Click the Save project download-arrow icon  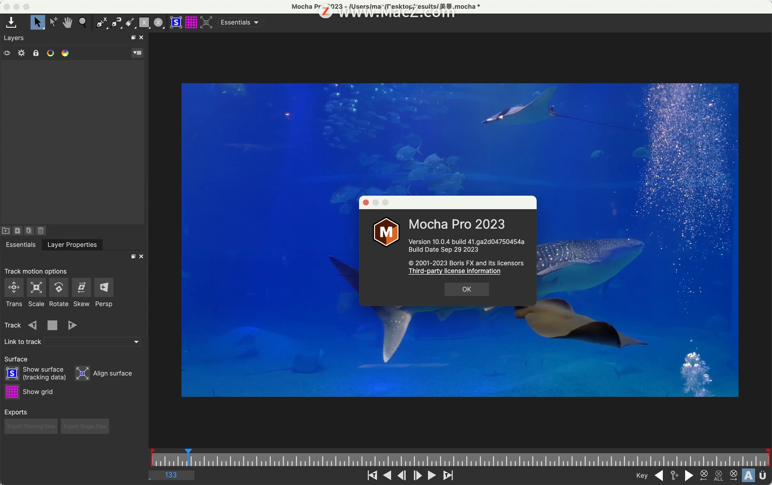[11, 23]
